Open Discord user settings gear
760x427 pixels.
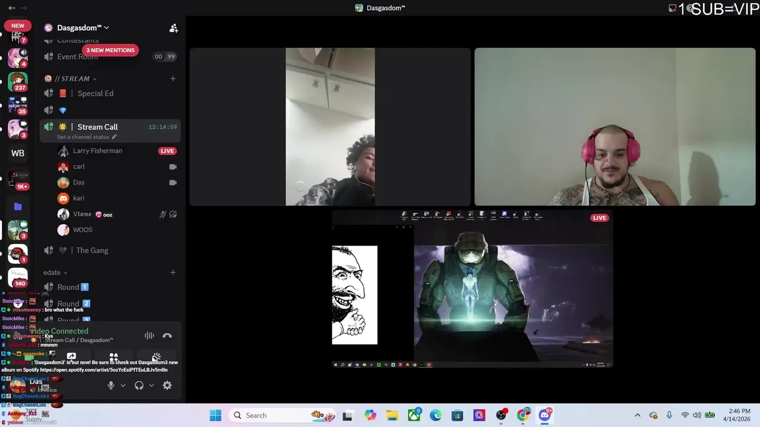(167, 385)
